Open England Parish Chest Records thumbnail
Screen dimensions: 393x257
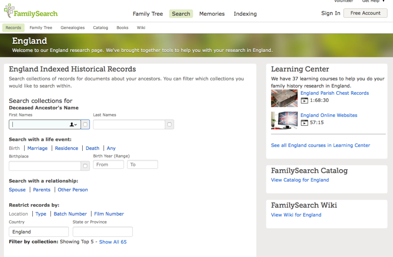tap(284, 98)
